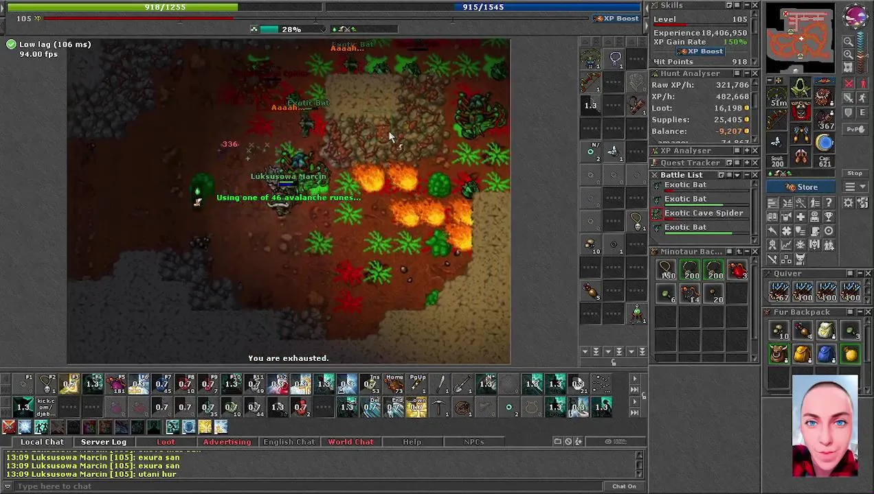Collapse the Quiver container
874x494 pixels.
[x=860, y=274]
